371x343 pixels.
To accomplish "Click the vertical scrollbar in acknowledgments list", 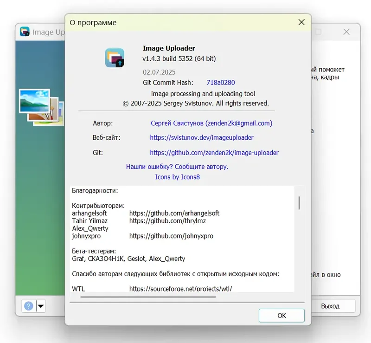I will point(299,203).
